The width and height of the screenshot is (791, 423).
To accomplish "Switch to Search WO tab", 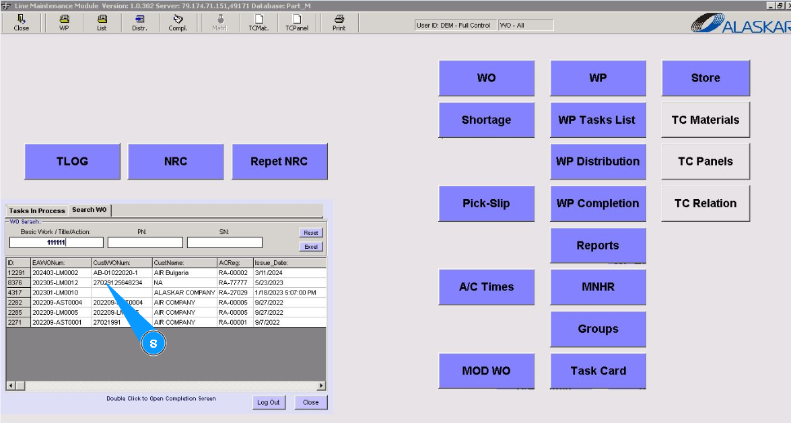I will pos(90,210).
